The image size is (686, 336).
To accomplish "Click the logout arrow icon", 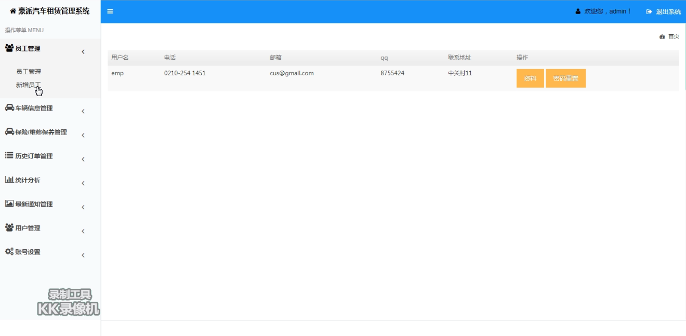I will coord(649,11).
